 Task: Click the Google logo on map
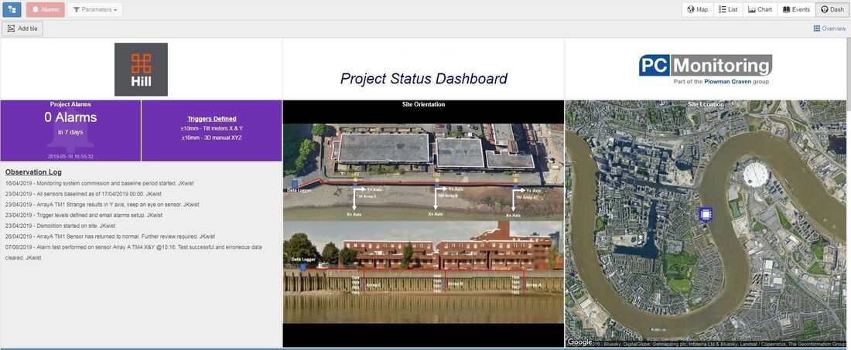coord(579,342)
